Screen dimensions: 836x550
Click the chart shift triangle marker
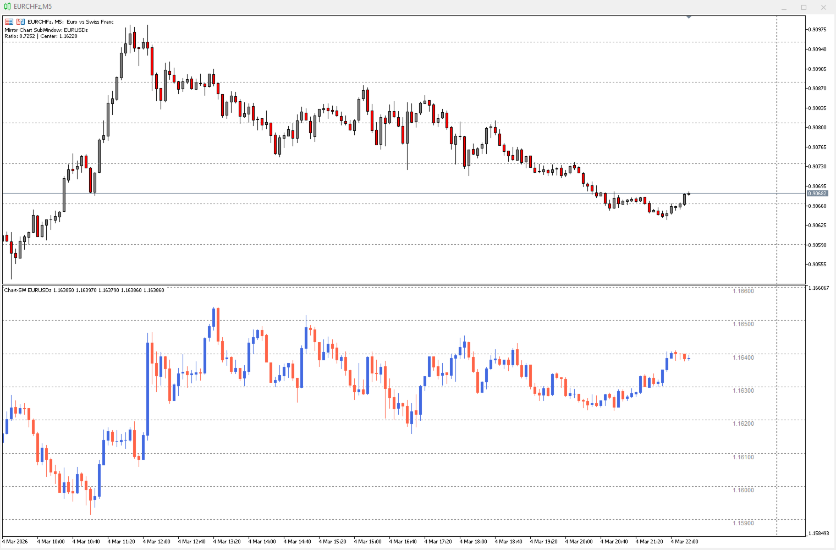coord(689,17)
